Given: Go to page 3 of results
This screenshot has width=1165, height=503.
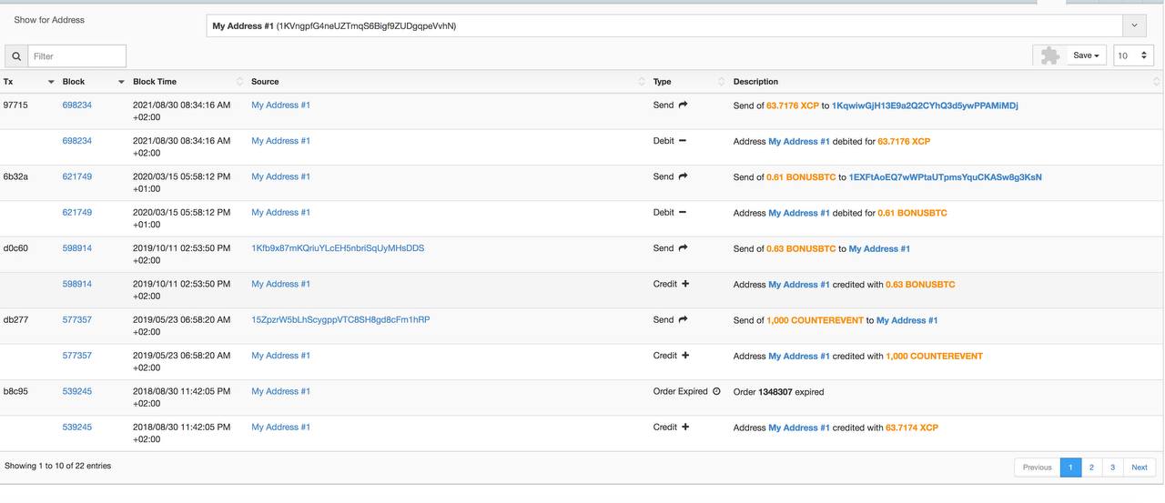Looking at the screenshot, I should coord(1112,468).
